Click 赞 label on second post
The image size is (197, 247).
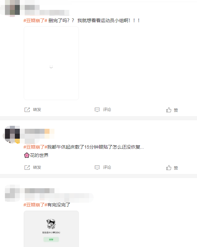click(176, 168)
